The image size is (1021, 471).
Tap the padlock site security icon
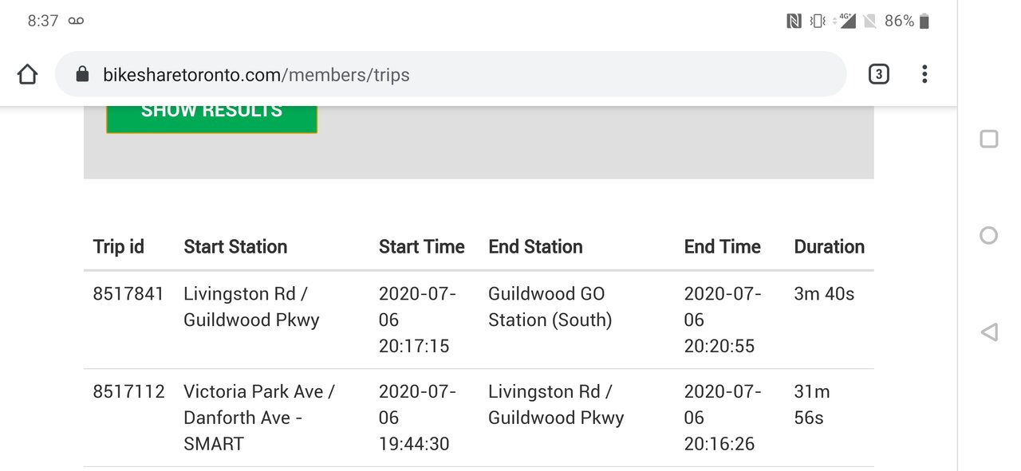81,75
